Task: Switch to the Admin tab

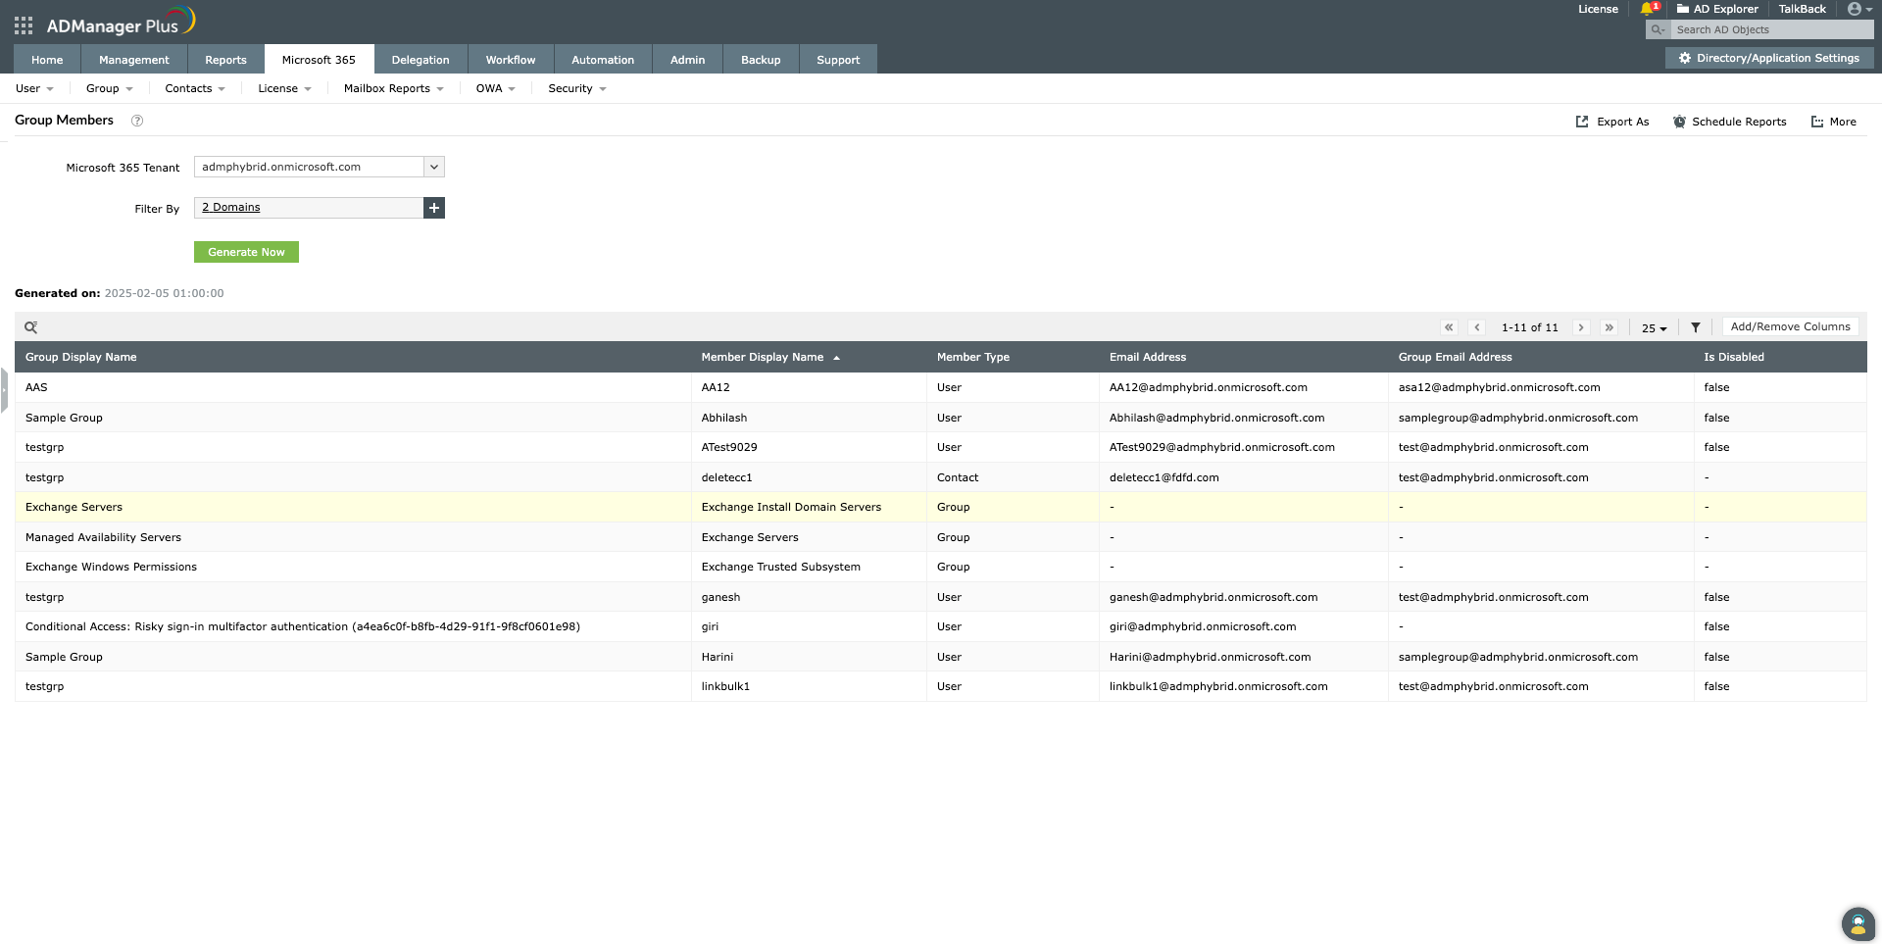Action: pos(688,60)
